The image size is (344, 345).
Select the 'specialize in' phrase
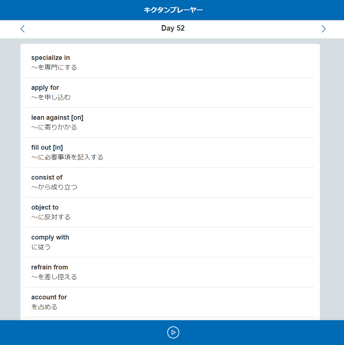[50, 58]
